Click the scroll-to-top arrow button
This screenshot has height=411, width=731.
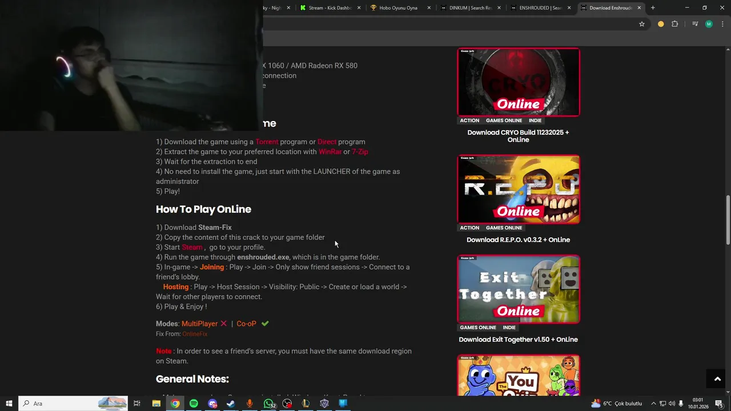[x=718, y=379]
